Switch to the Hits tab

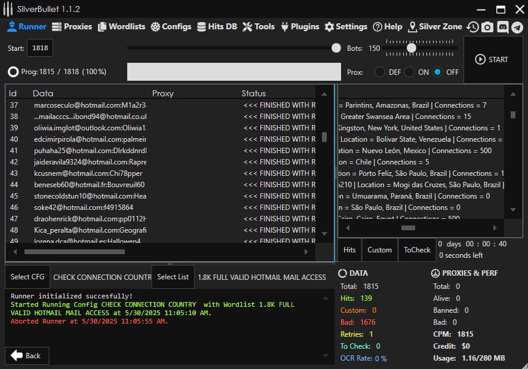(x=349, y=250)
